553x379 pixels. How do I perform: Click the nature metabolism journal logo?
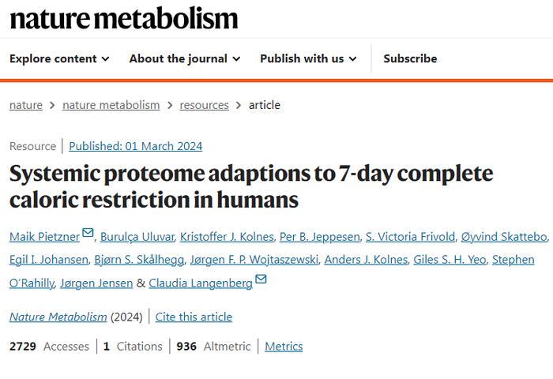pyautogui.click(x=124, y=18)
